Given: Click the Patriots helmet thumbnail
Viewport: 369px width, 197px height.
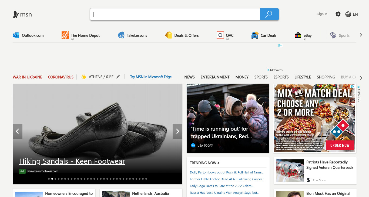Looking at the screenshot, I should coord(290,170).
